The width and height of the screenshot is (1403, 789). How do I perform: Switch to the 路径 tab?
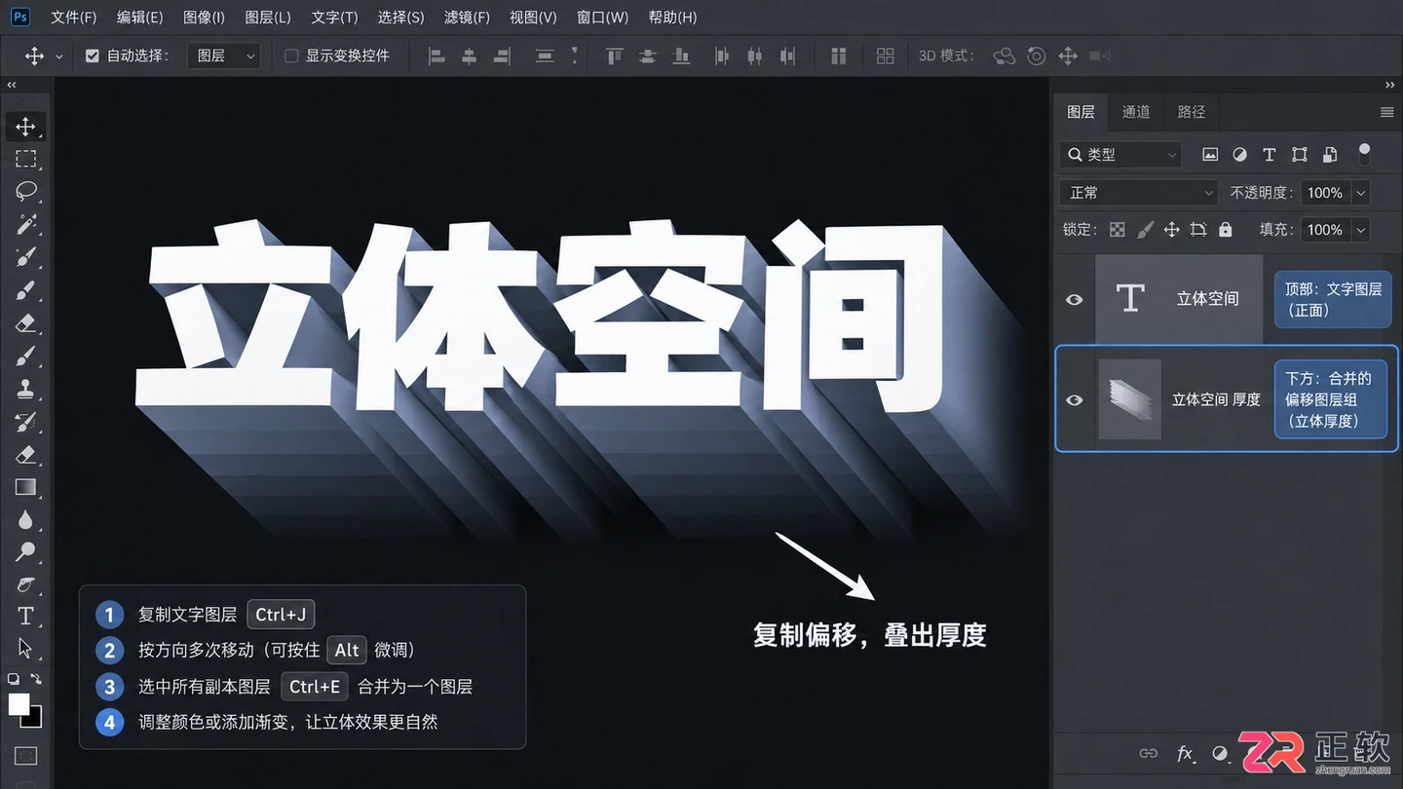tap(1192, 112)
